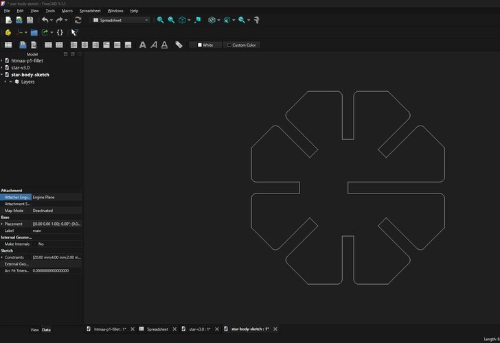
Task: Create a new spreadsheet via grid icon
Action: tap(8, 45)
